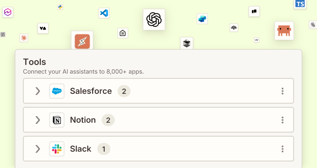Click the purple hexagon icon tile
Screen dimensions: 317x168
(x=8, y=12)
